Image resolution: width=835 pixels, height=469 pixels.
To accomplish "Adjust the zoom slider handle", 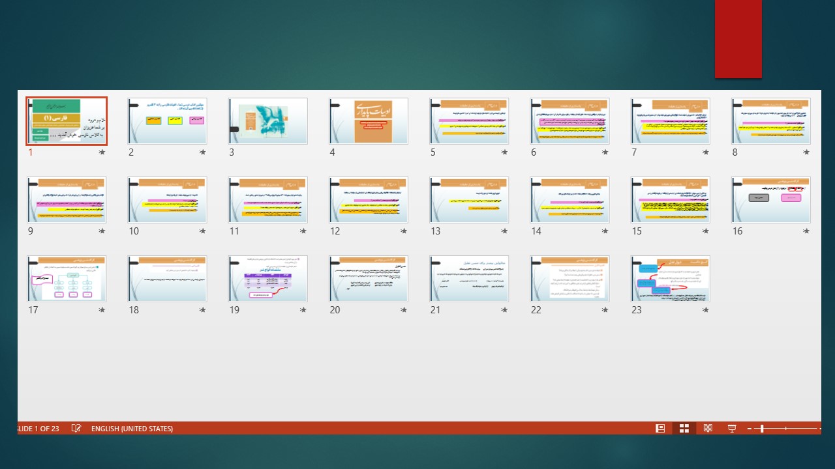I will pyautogui.click(x=761, y=429).
